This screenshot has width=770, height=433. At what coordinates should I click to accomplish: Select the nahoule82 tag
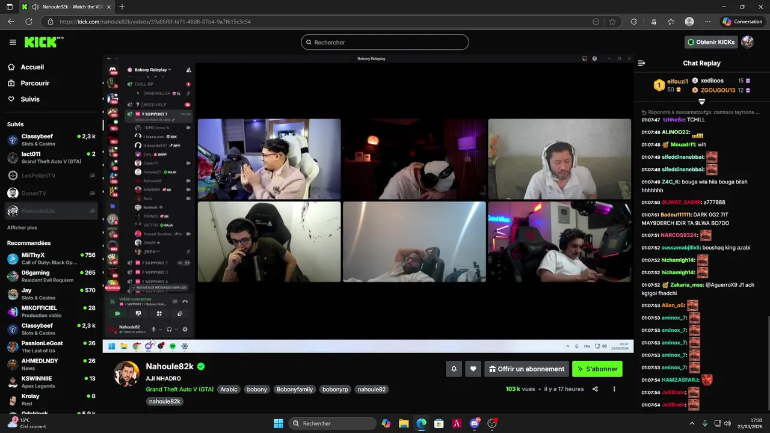point(372,389)
